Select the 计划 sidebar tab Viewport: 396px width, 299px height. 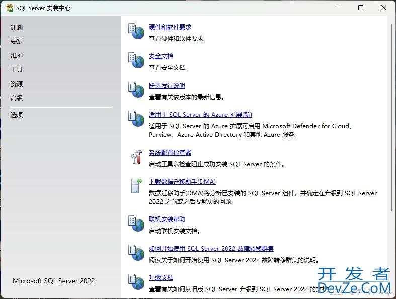pos(17,28)
